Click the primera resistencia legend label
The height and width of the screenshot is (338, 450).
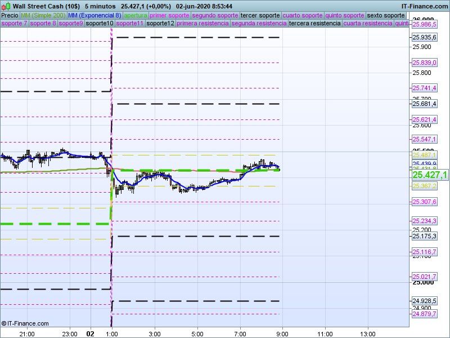click(202, 24)
